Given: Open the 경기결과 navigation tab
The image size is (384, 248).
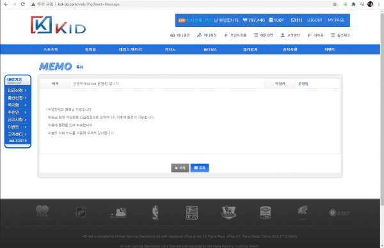Looking at the screenshot, I should coord(250,49).
